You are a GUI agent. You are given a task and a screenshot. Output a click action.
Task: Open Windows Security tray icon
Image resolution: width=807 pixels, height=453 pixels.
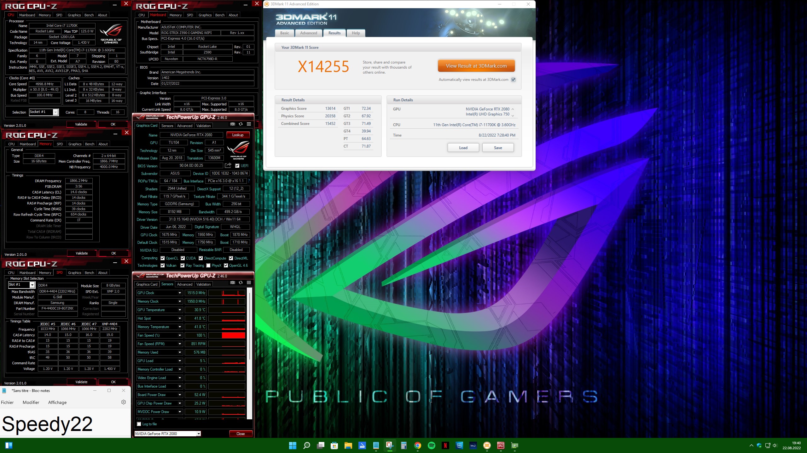click(759, 445)
